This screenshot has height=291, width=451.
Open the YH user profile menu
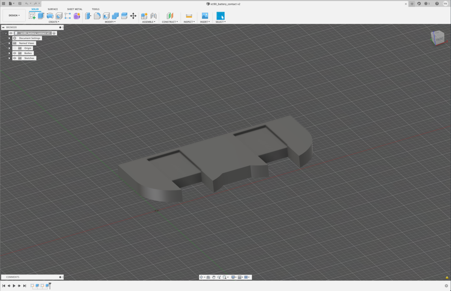pyautogui.click(x=445, y=4)
